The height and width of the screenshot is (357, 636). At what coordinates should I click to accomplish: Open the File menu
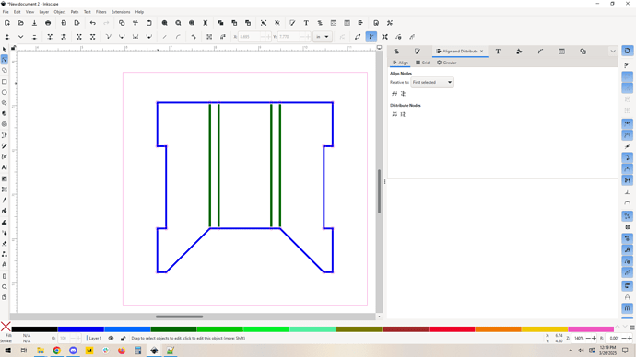[x=6, y=12]
